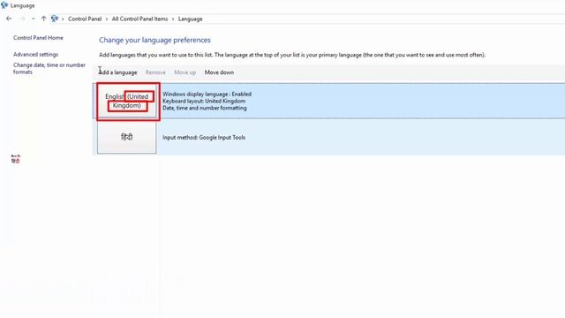Open All Control Panel Items breadcrumb
Screen dimensions: 565x318
point(139,19)
